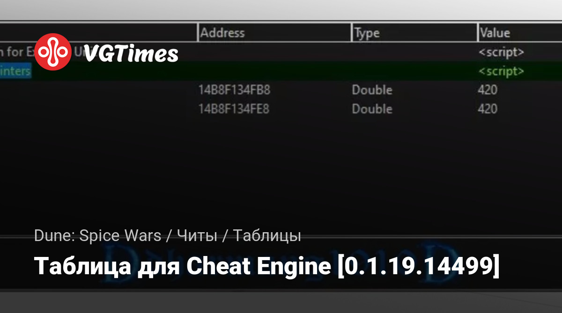
Task: Select the Value column header
Action: pos(495,33)
